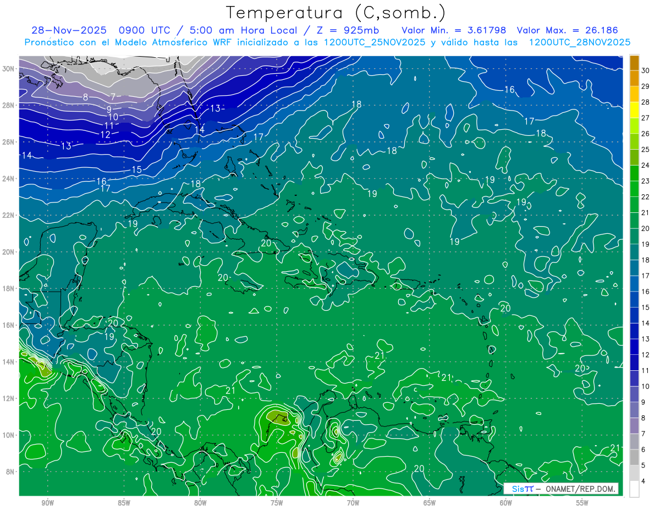Click the initialization time '1200UTC_25NOV2025'
The width and height of the screenshot is (660, 510).
[375, 42]
